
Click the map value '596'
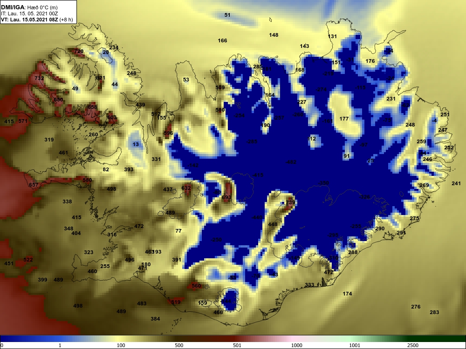click(x=168, y=133)
